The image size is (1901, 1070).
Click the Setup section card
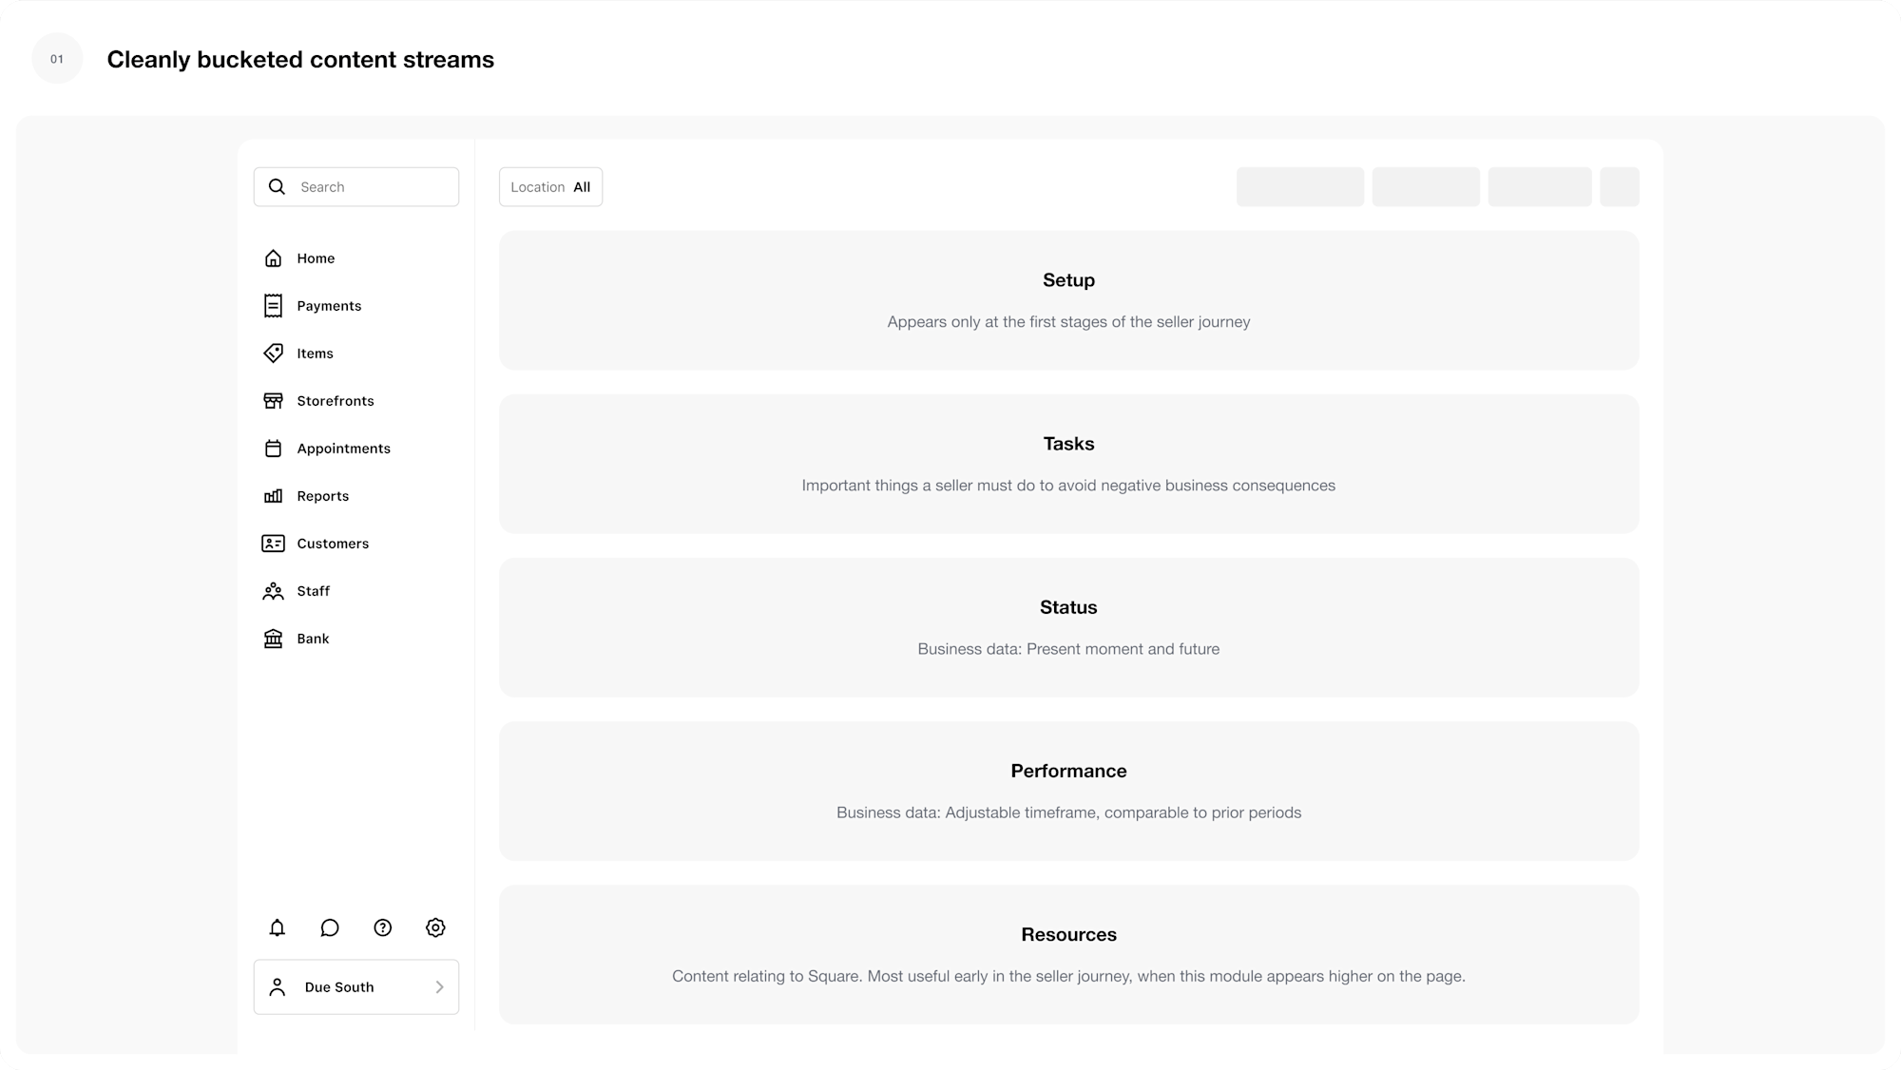[1068, 300]
